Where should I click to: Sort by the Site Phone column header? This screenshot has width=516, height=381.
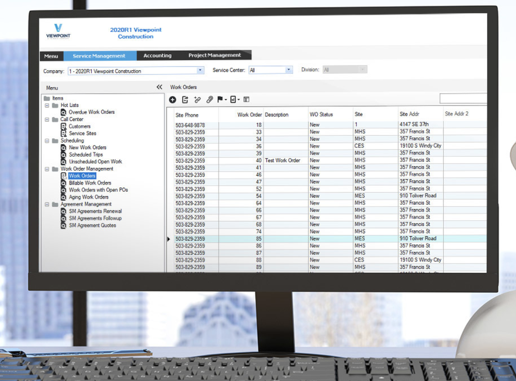[x=187, y=115]
